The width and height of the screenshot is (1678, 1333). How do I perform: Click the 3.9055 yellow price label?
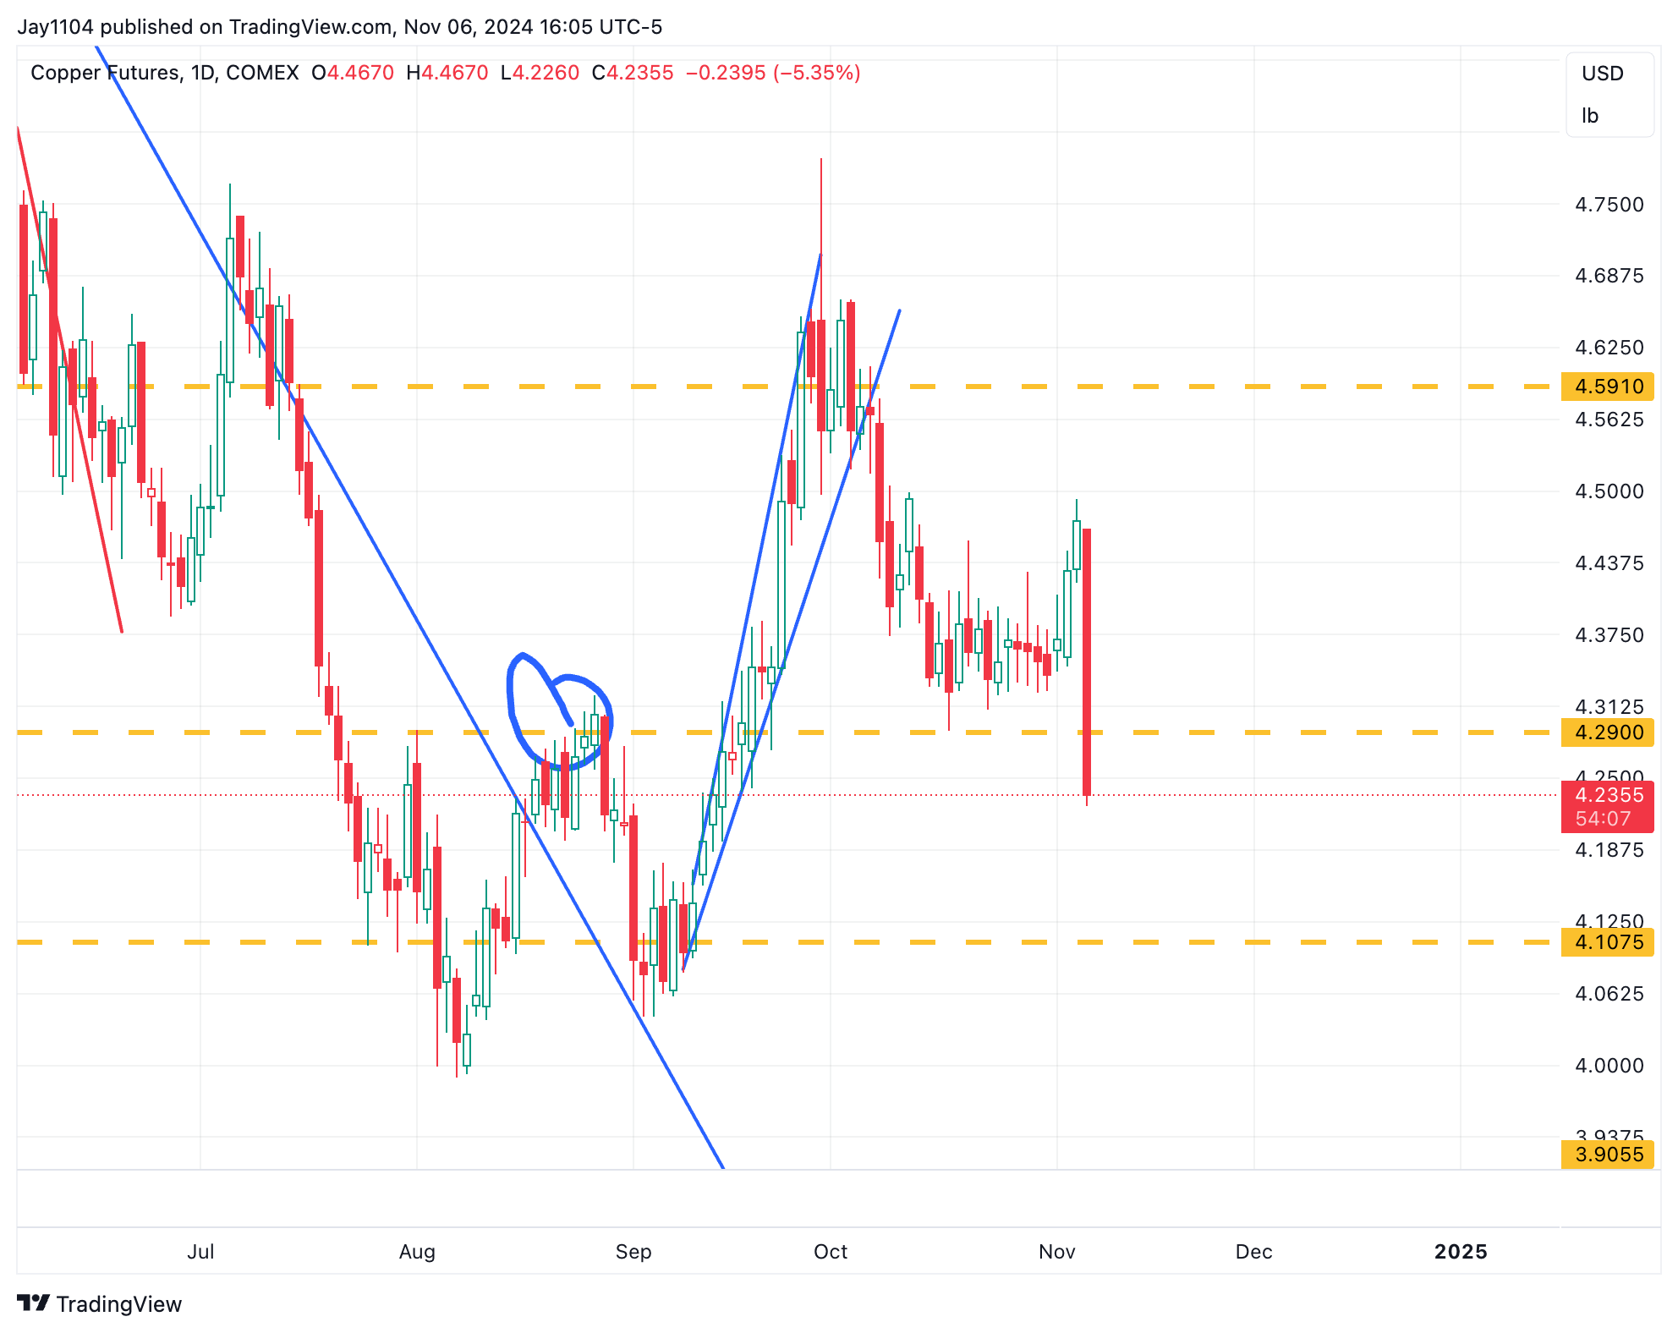tap(1607, 1155)
